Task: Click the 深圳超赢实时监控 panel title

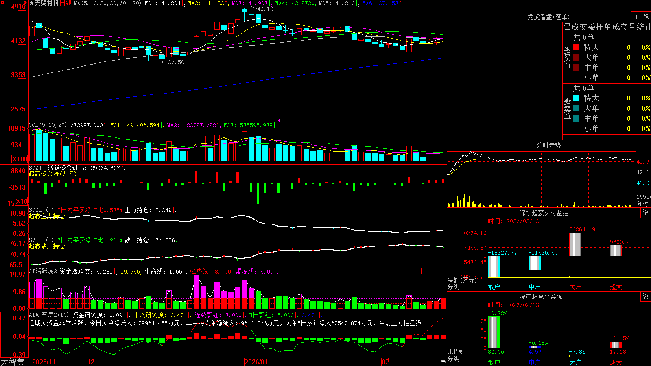Action: (544, 213)
